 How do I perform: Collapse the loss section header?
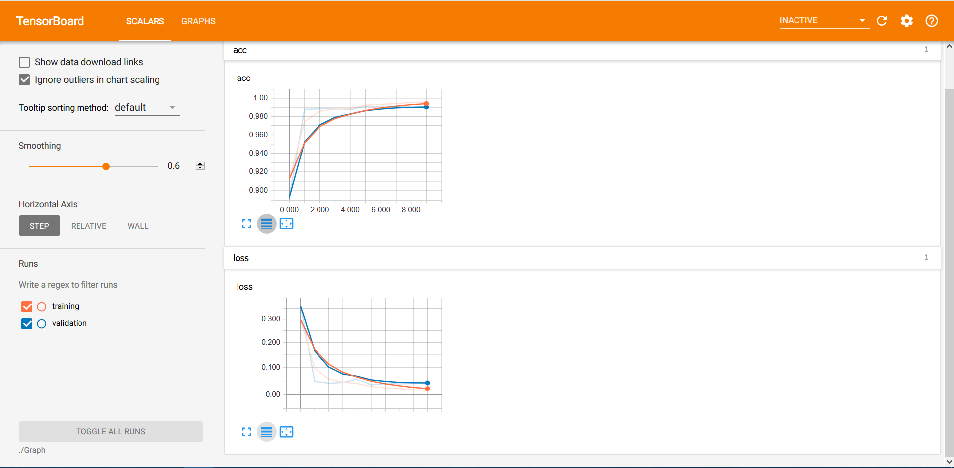tap(582, 258)
